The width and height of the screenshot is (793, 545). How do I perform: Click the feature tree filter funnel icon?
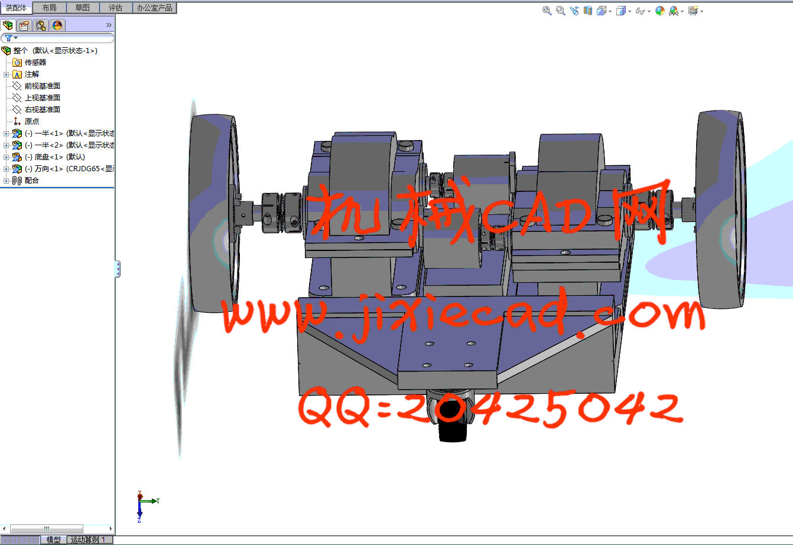[x=8, y=38]
